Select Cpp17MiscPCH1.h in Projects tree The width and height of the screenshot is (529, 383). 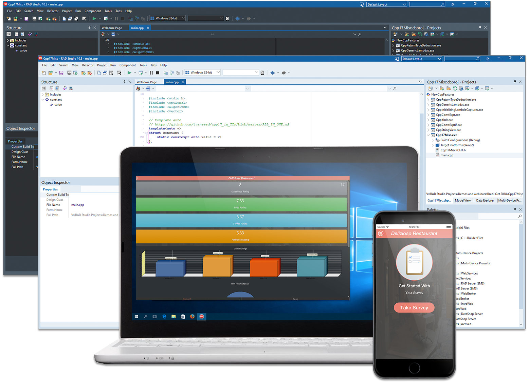(453, 150)
